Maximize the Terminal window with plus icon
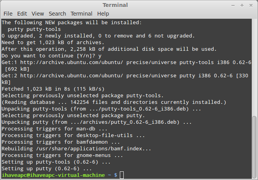This screenshot has width=258, height=180. pyautogui.click(x=242, y=5)
